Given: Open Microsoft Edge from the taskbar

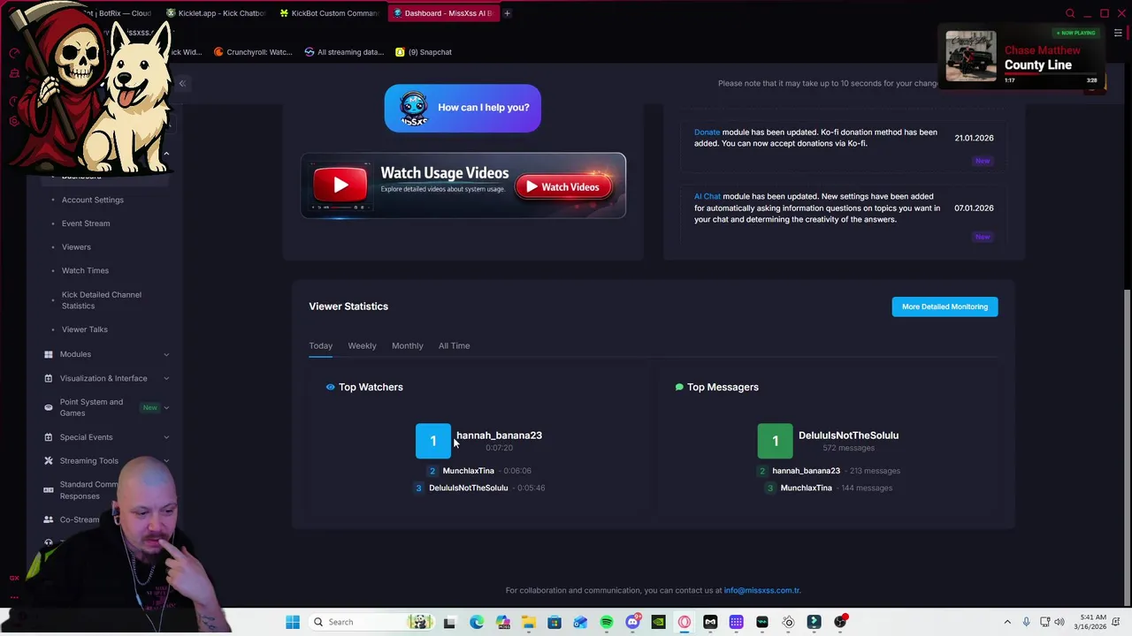Looking at the screenshot, I should 477,622.
